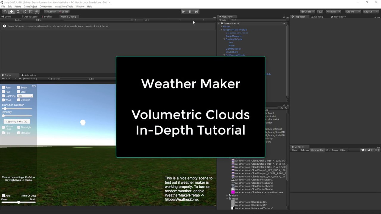This screenshot has height=214, width=381.
Task: Go to previous frame debugger event
Action: tap(180, 20)
